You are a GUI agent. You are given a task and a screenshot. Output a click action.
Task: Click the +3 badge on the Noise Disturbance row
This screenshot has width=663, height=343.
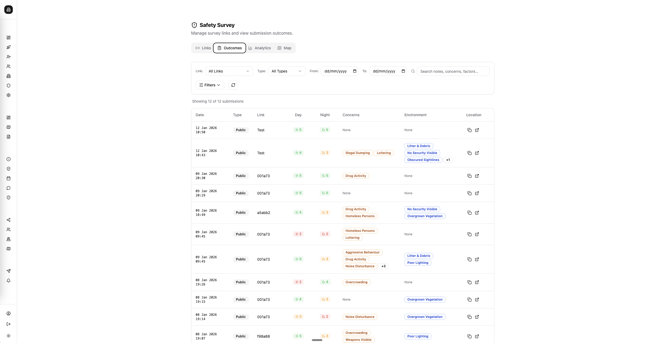[x=383, y=266]
